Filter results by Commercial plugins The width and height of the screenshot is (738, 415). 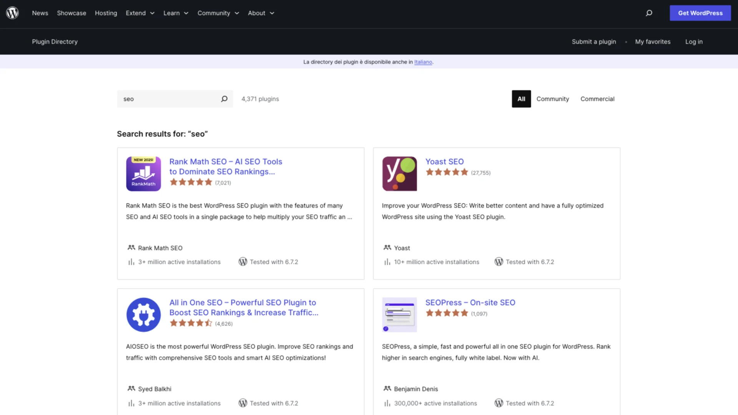pos(597,99)
